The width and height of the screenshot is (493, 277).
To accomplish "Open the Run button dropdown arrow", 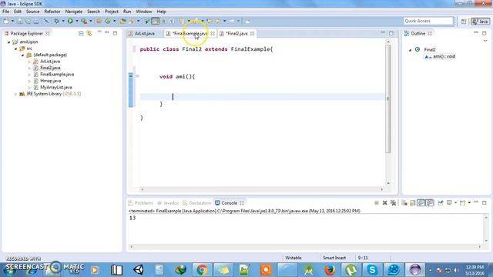I will [77, 21].
